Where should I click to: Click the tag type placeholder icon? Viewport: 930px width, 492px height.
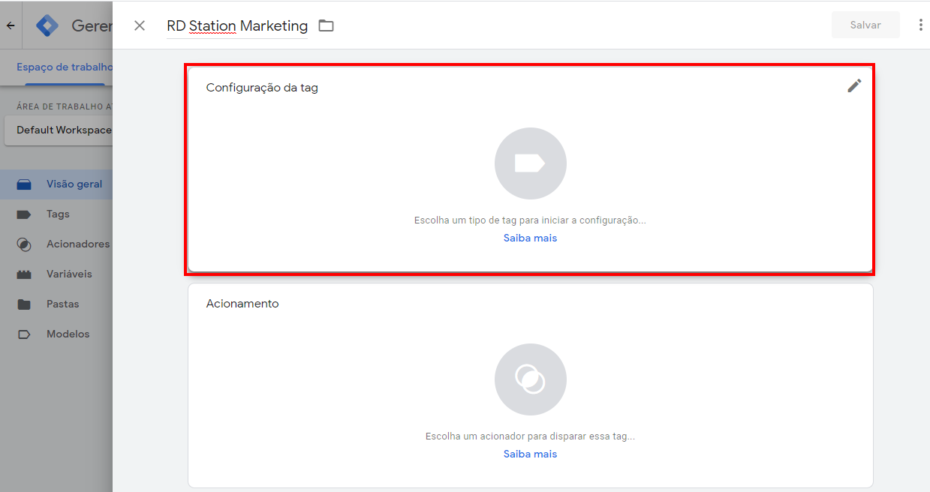530,163
